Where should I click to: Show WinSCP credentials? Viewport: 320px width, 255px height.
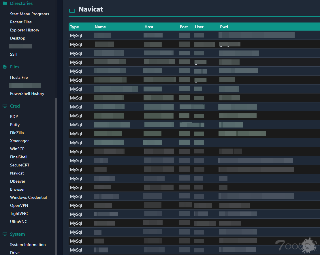click(17, 149)
